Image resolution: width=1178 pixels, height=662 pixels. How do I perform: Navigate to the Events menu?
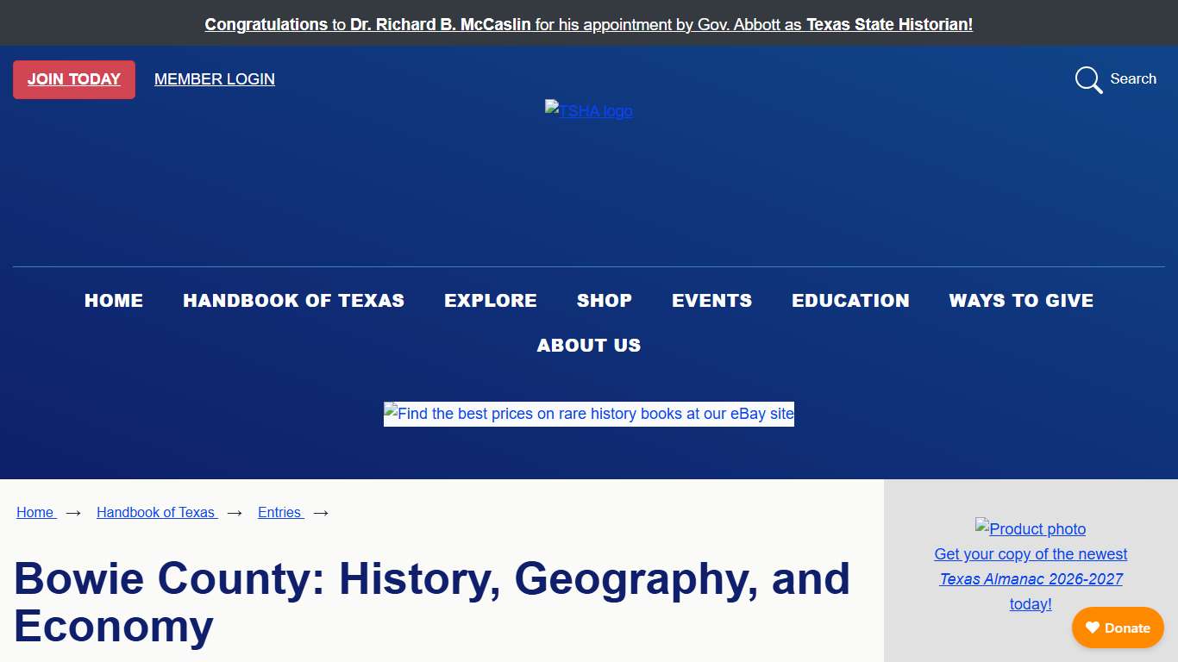point(712,301)
